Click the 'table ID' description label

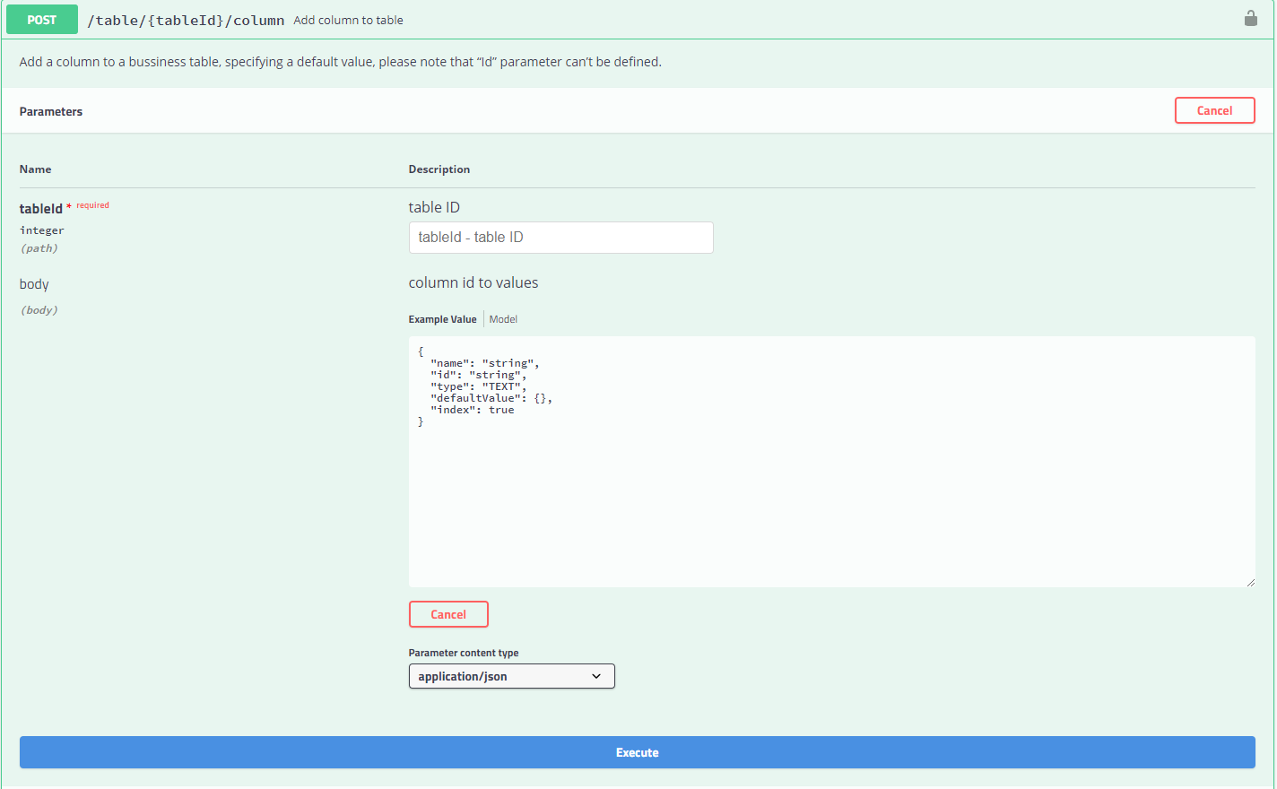tap(434, 206)
